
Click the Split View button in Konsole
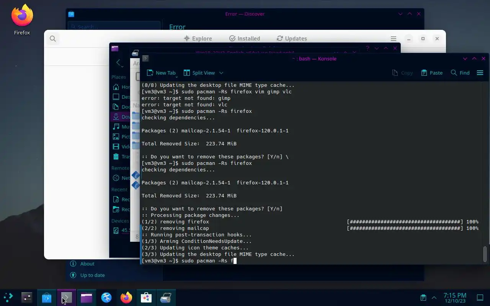click(x=199, y=73)
